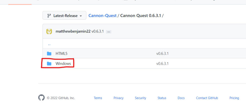The image size is (246, 109).
Task: Click the Windows folder icon
Action: (49, 63)
